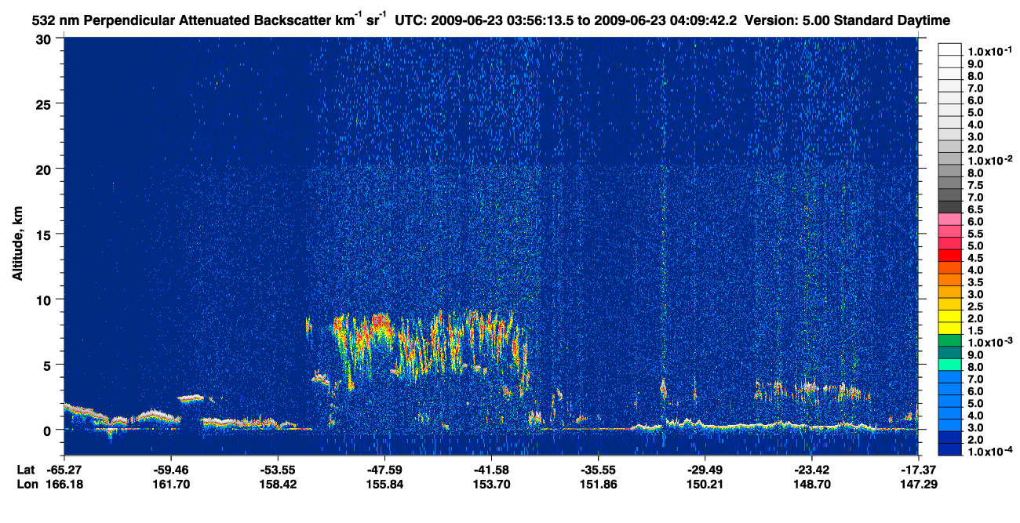Image resolution: width=1020 pixels, height=523 pixels.
Task: Click the longitude value 158.42
Action: pyautogui.click(x=278, y=484)
